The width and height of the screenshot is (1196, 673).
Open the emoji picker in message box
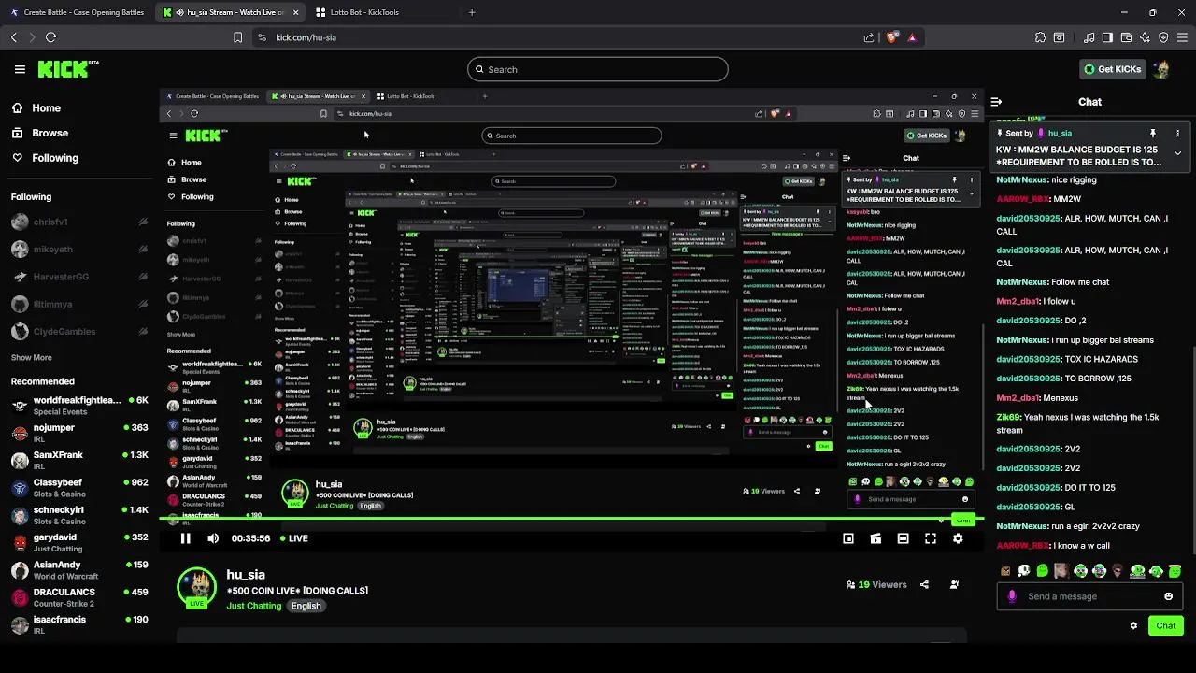(x=1168, y=596)
